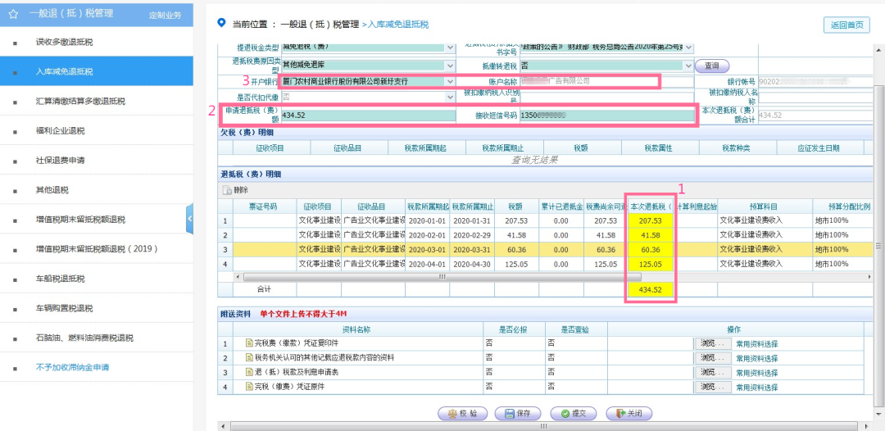Click the file icon for 完税费(缴款)凭证复印件

point(249,343)
